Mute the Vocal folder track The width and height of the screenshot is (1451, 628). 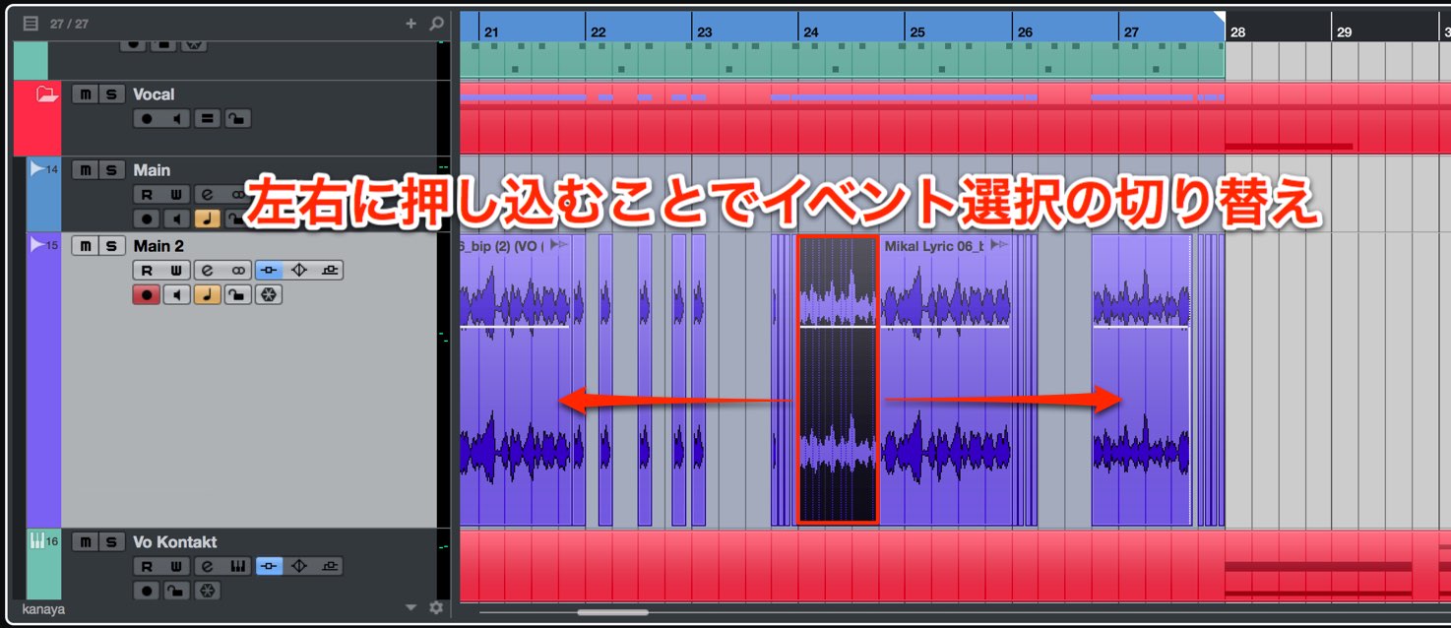pos(85,94)
